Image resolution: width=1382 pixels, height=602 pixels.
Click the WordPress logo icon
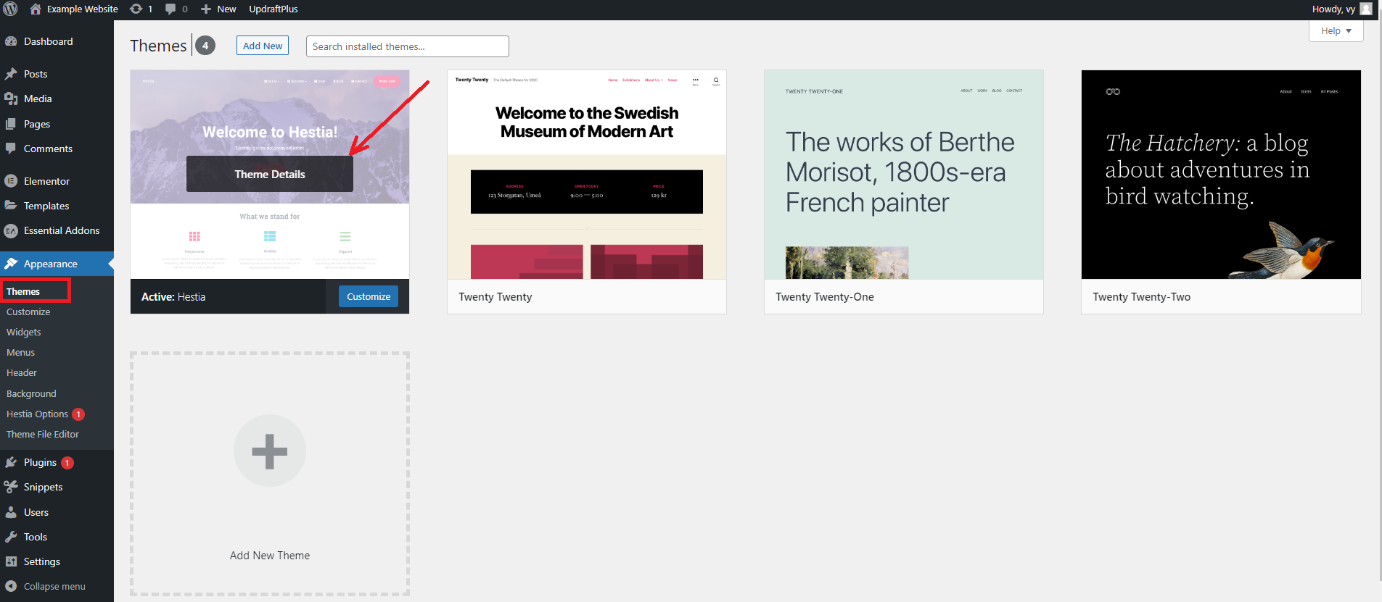pos(10,9)
